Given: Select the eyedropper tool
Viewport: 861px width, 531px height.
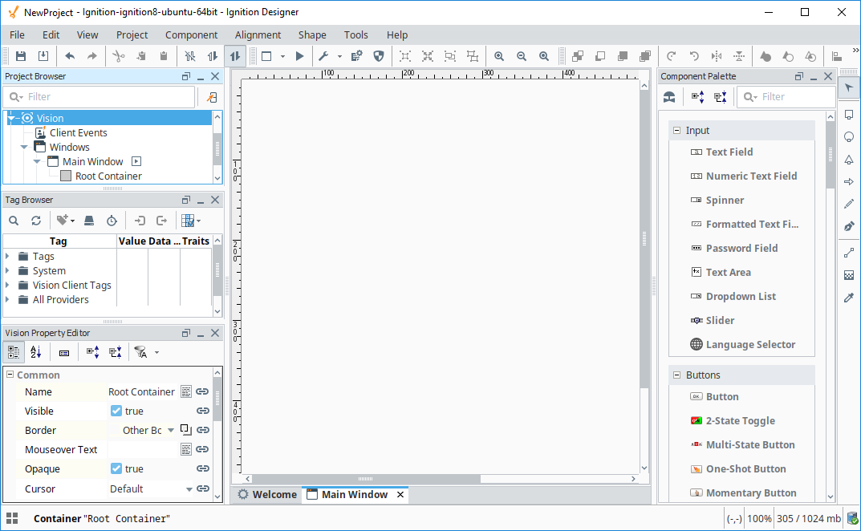Looking at the screenshot, I should click(x=849, y=298).
